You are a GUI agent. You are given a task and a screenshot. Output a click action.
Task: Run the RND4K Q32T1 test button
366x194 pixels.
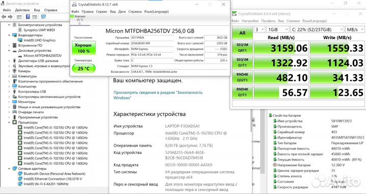(242, 77)
